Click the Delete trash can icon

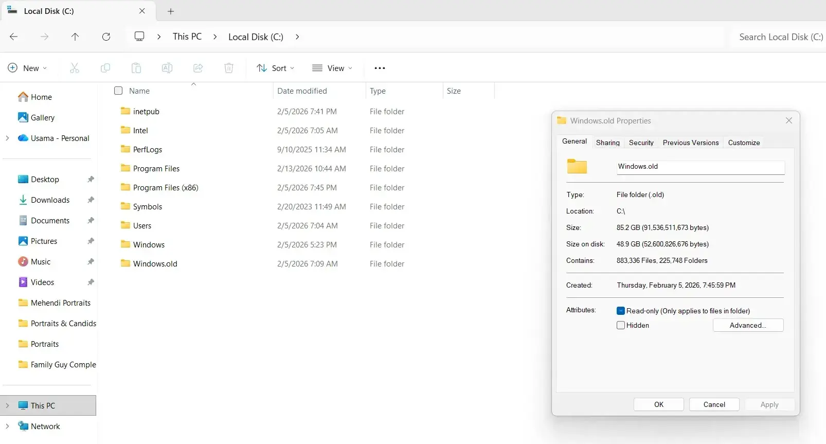tap(229, 68)
